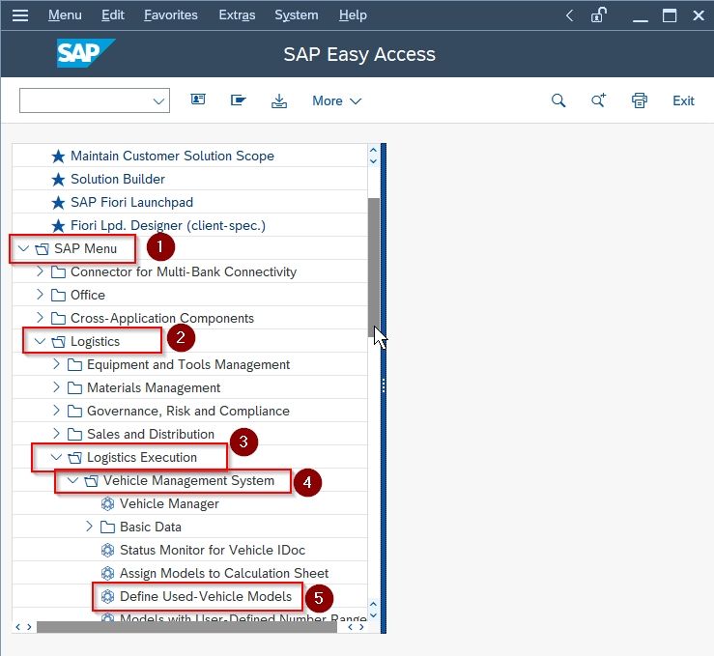This screenshot has width=714, height=656.
Task: Click the Logistics Execution open-folder icon
Action: tap(74, 458)
